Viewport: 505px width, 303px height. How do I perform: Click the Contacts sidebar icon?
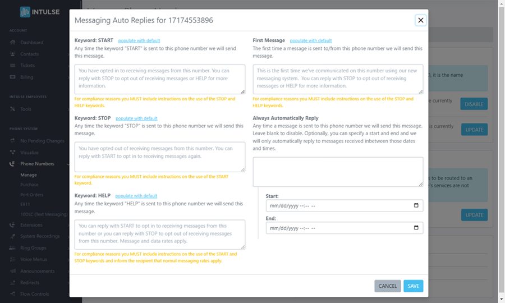(13, 54)
